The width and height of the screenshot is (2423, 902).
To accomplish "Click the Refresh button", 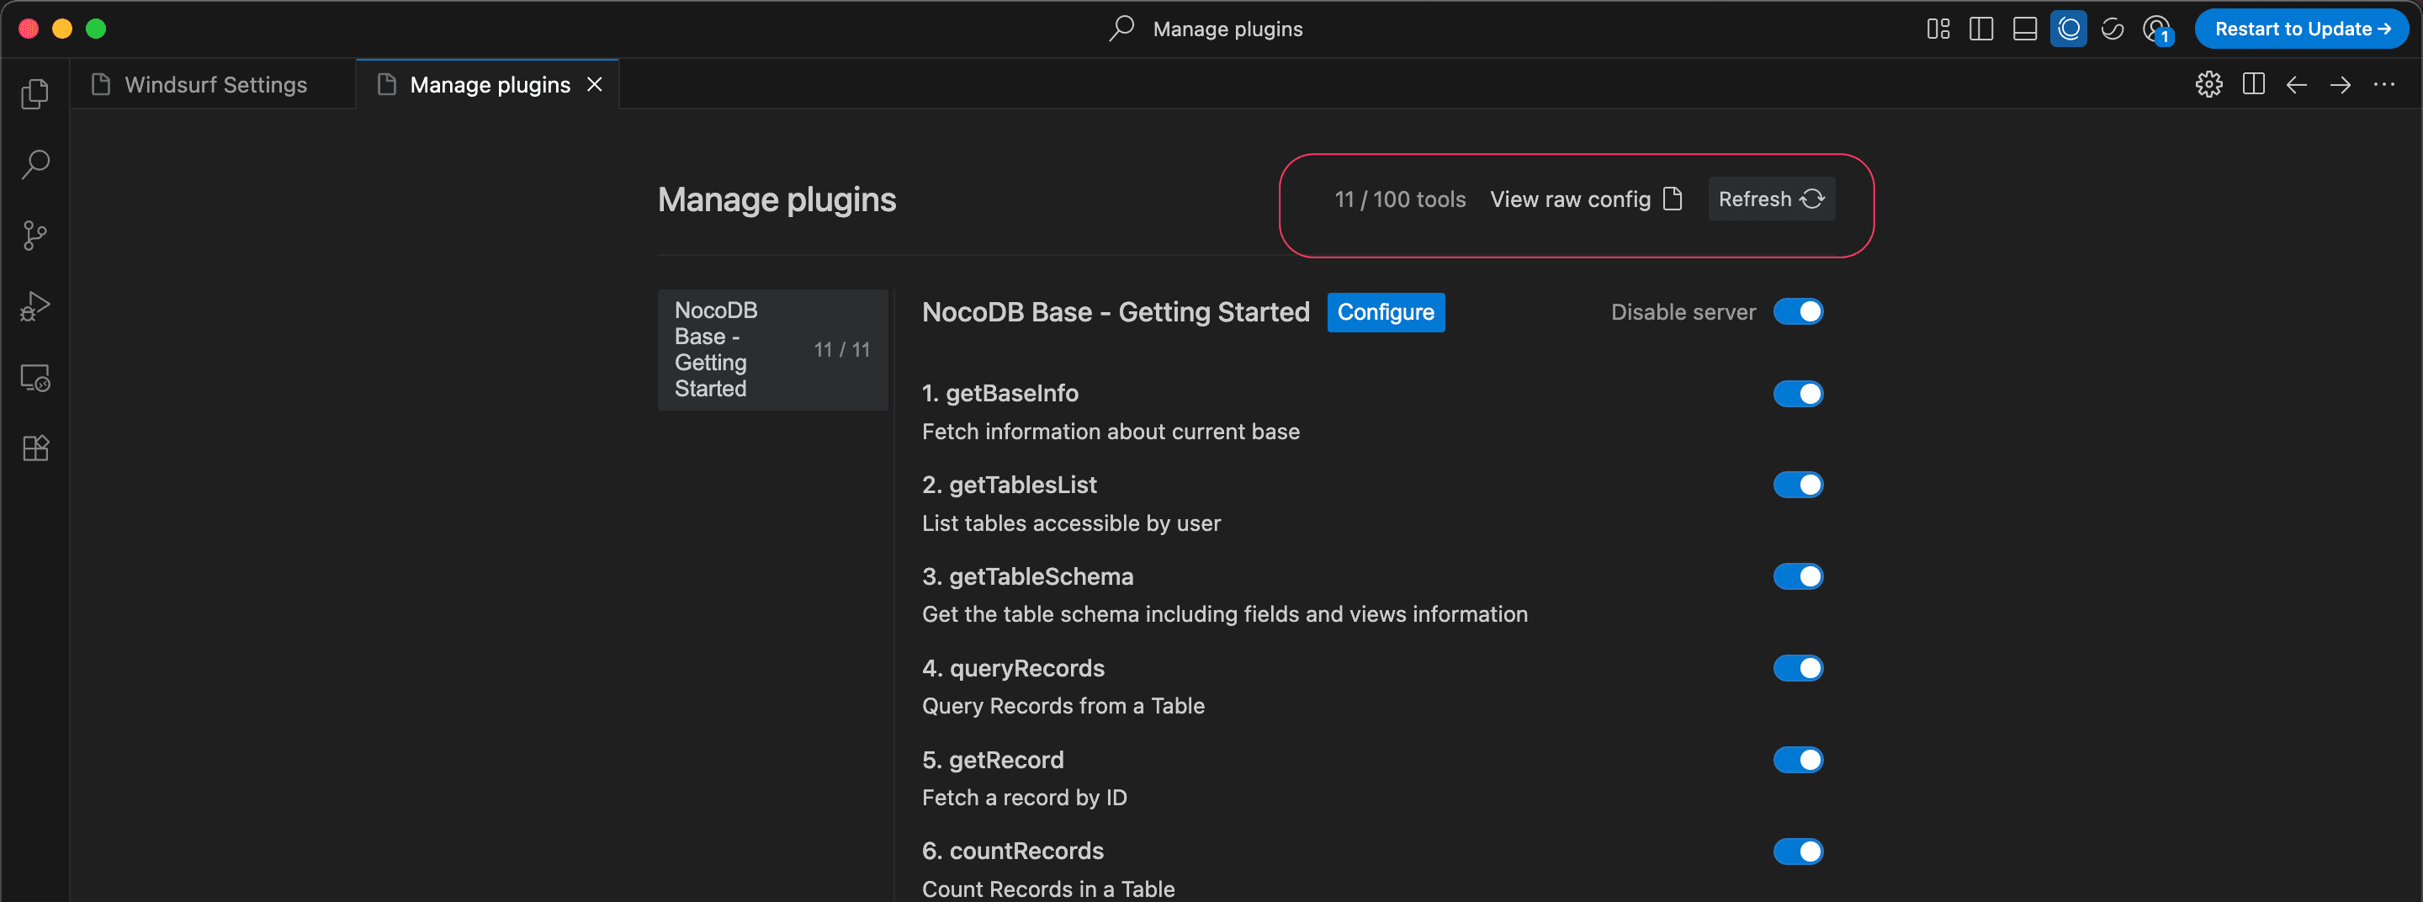I will pyautogui.click(x=1770, y=199).
